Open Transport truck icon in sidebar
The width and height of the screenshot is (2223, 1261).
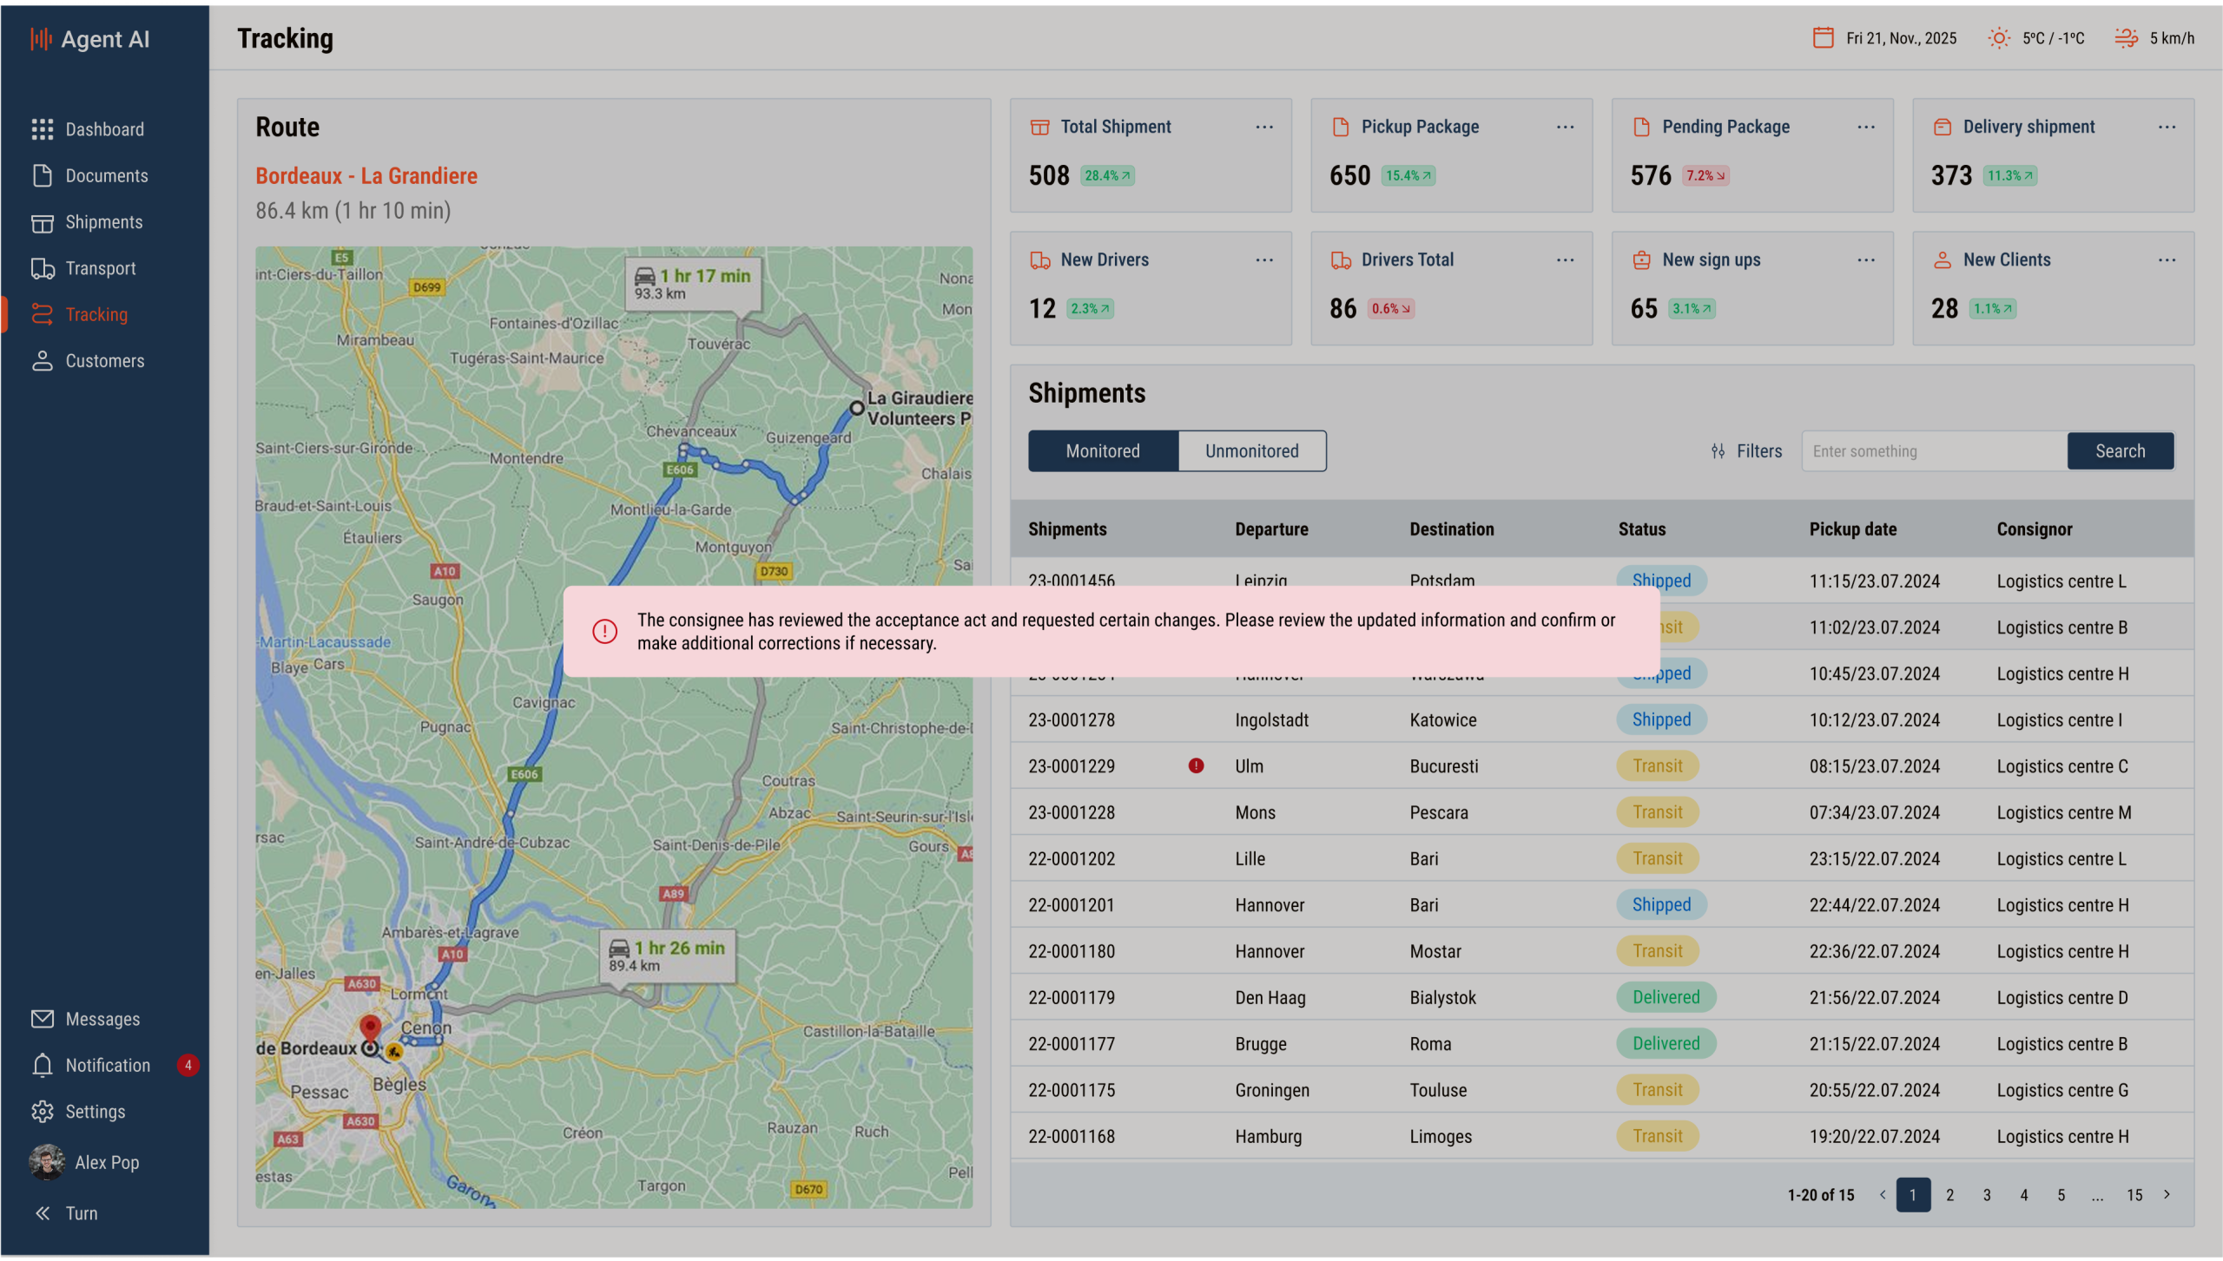42,268
